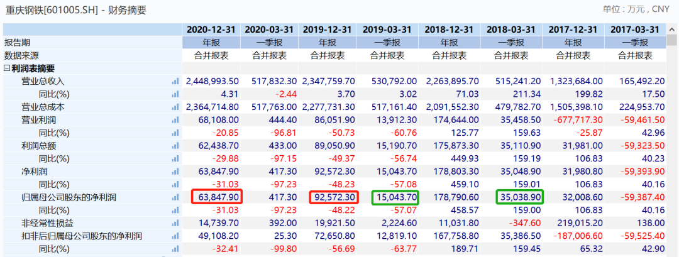
Task: Click the 数据来源 row label
Action: 21,55
